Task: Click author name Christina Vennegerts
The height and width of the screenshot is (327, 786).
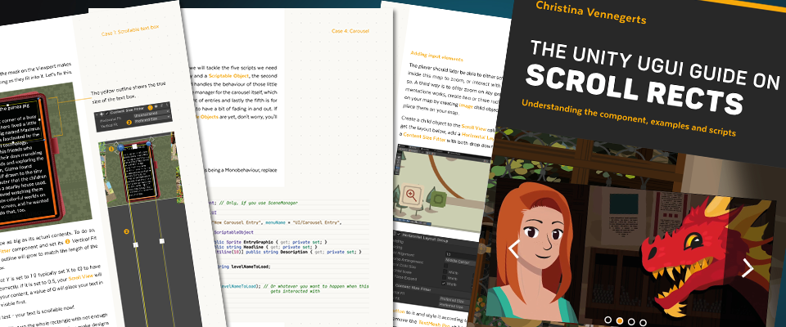Action: [x=590, y=12]
